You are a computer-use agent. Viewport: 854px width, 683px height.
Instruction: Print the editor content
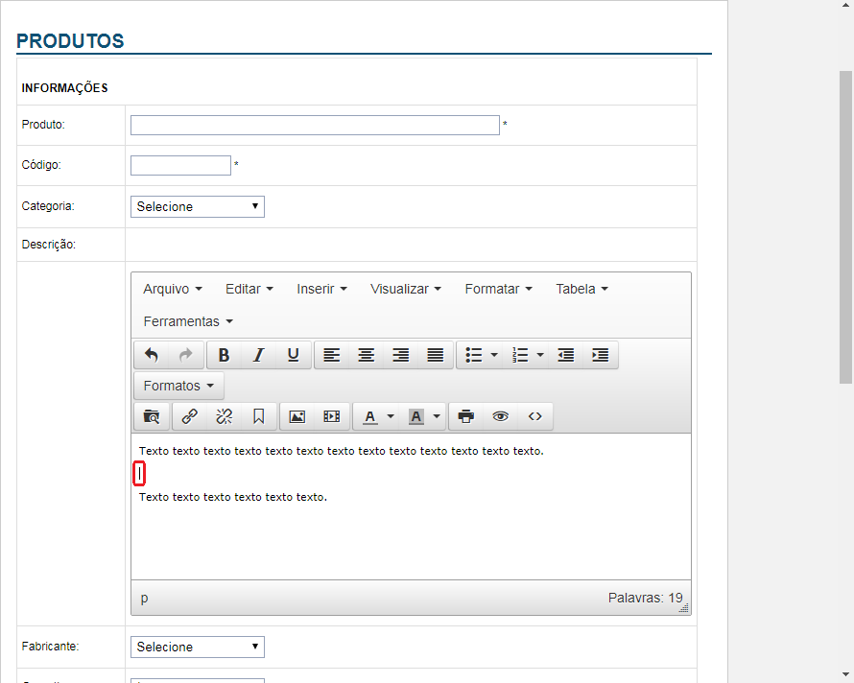tap(466, 416)
